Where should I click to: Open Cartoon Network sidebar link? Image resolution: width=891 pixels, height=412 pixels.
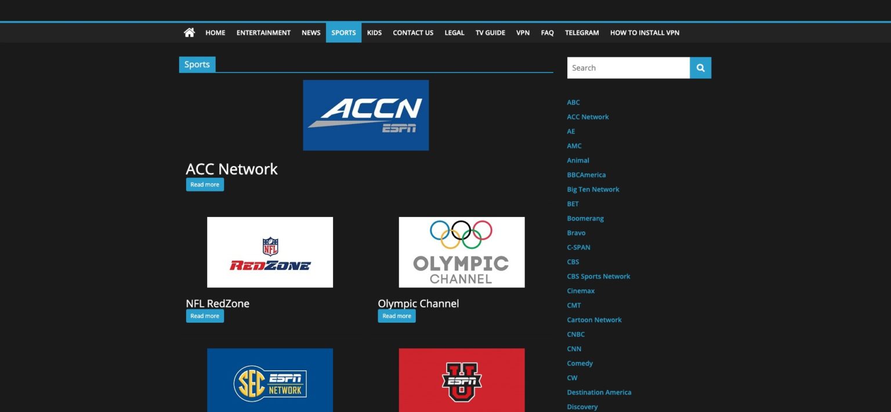click(594, 320)
